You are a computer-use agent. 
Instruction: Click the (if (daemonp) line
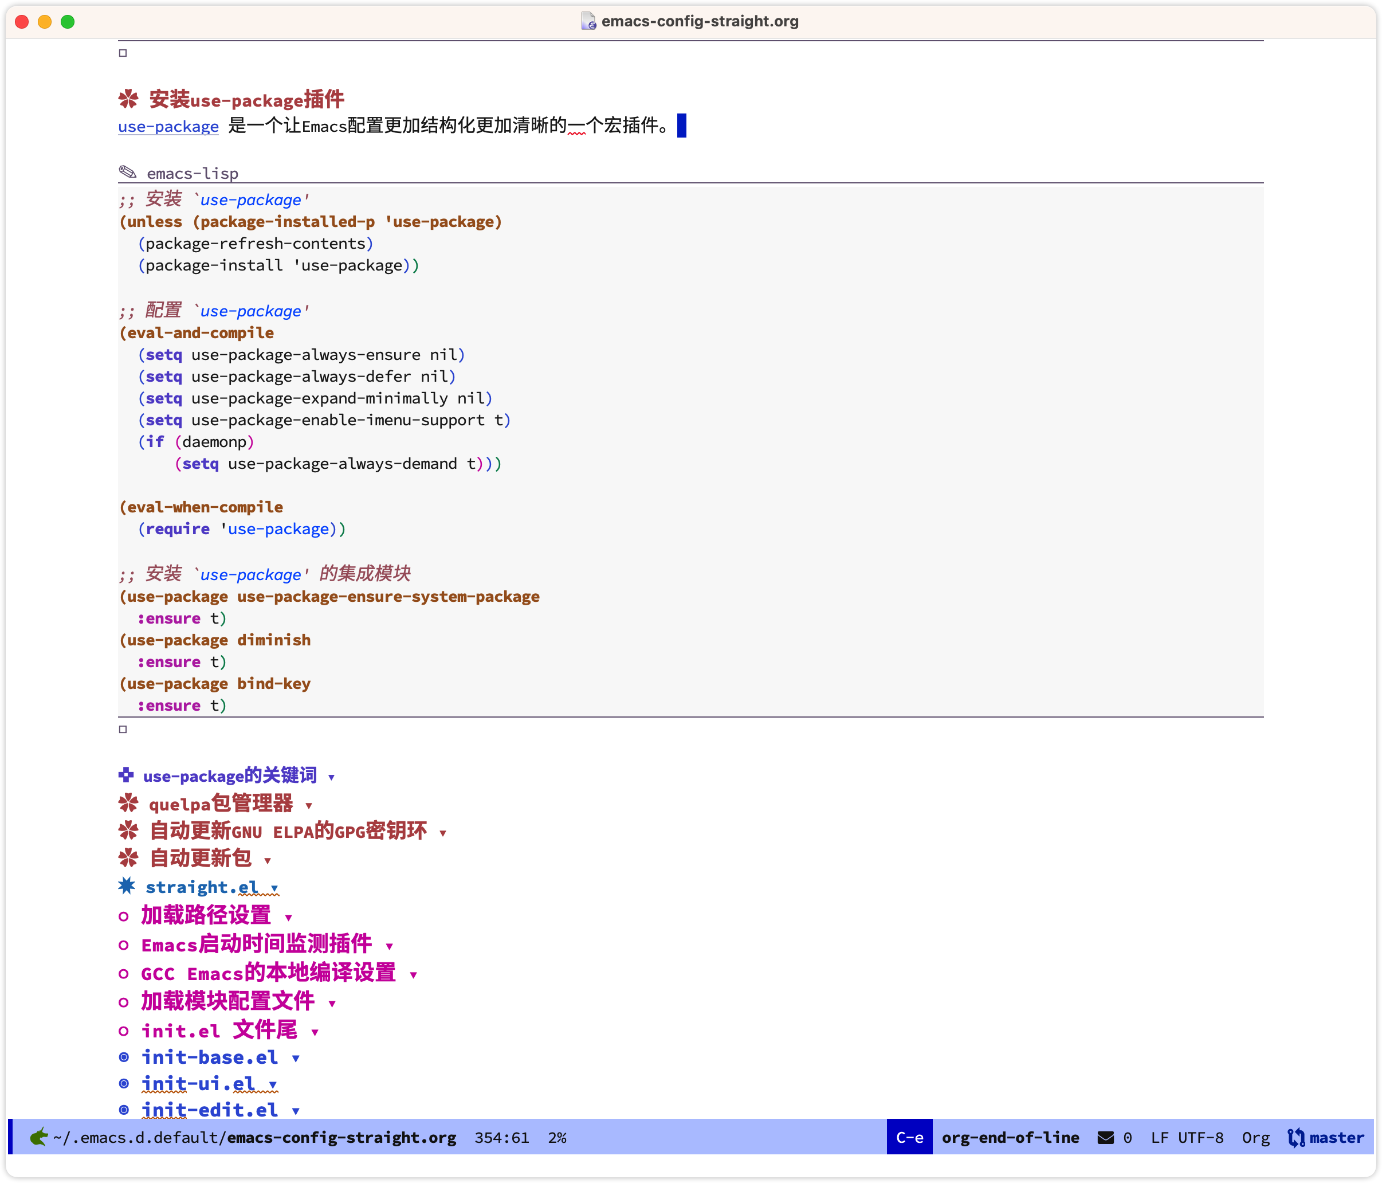click(x=195, y=442)
